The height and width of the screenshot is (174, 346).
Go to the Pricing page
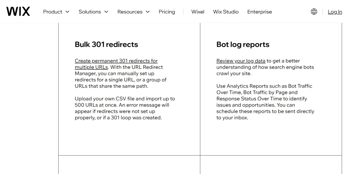(167, 12)
